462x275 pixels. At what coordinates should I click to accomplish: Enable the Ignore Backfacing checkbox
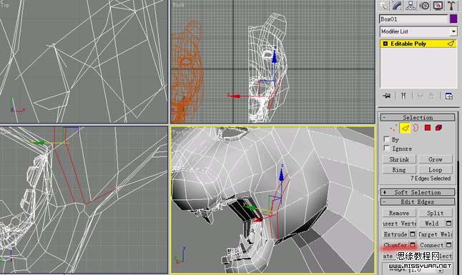point(387,148)
